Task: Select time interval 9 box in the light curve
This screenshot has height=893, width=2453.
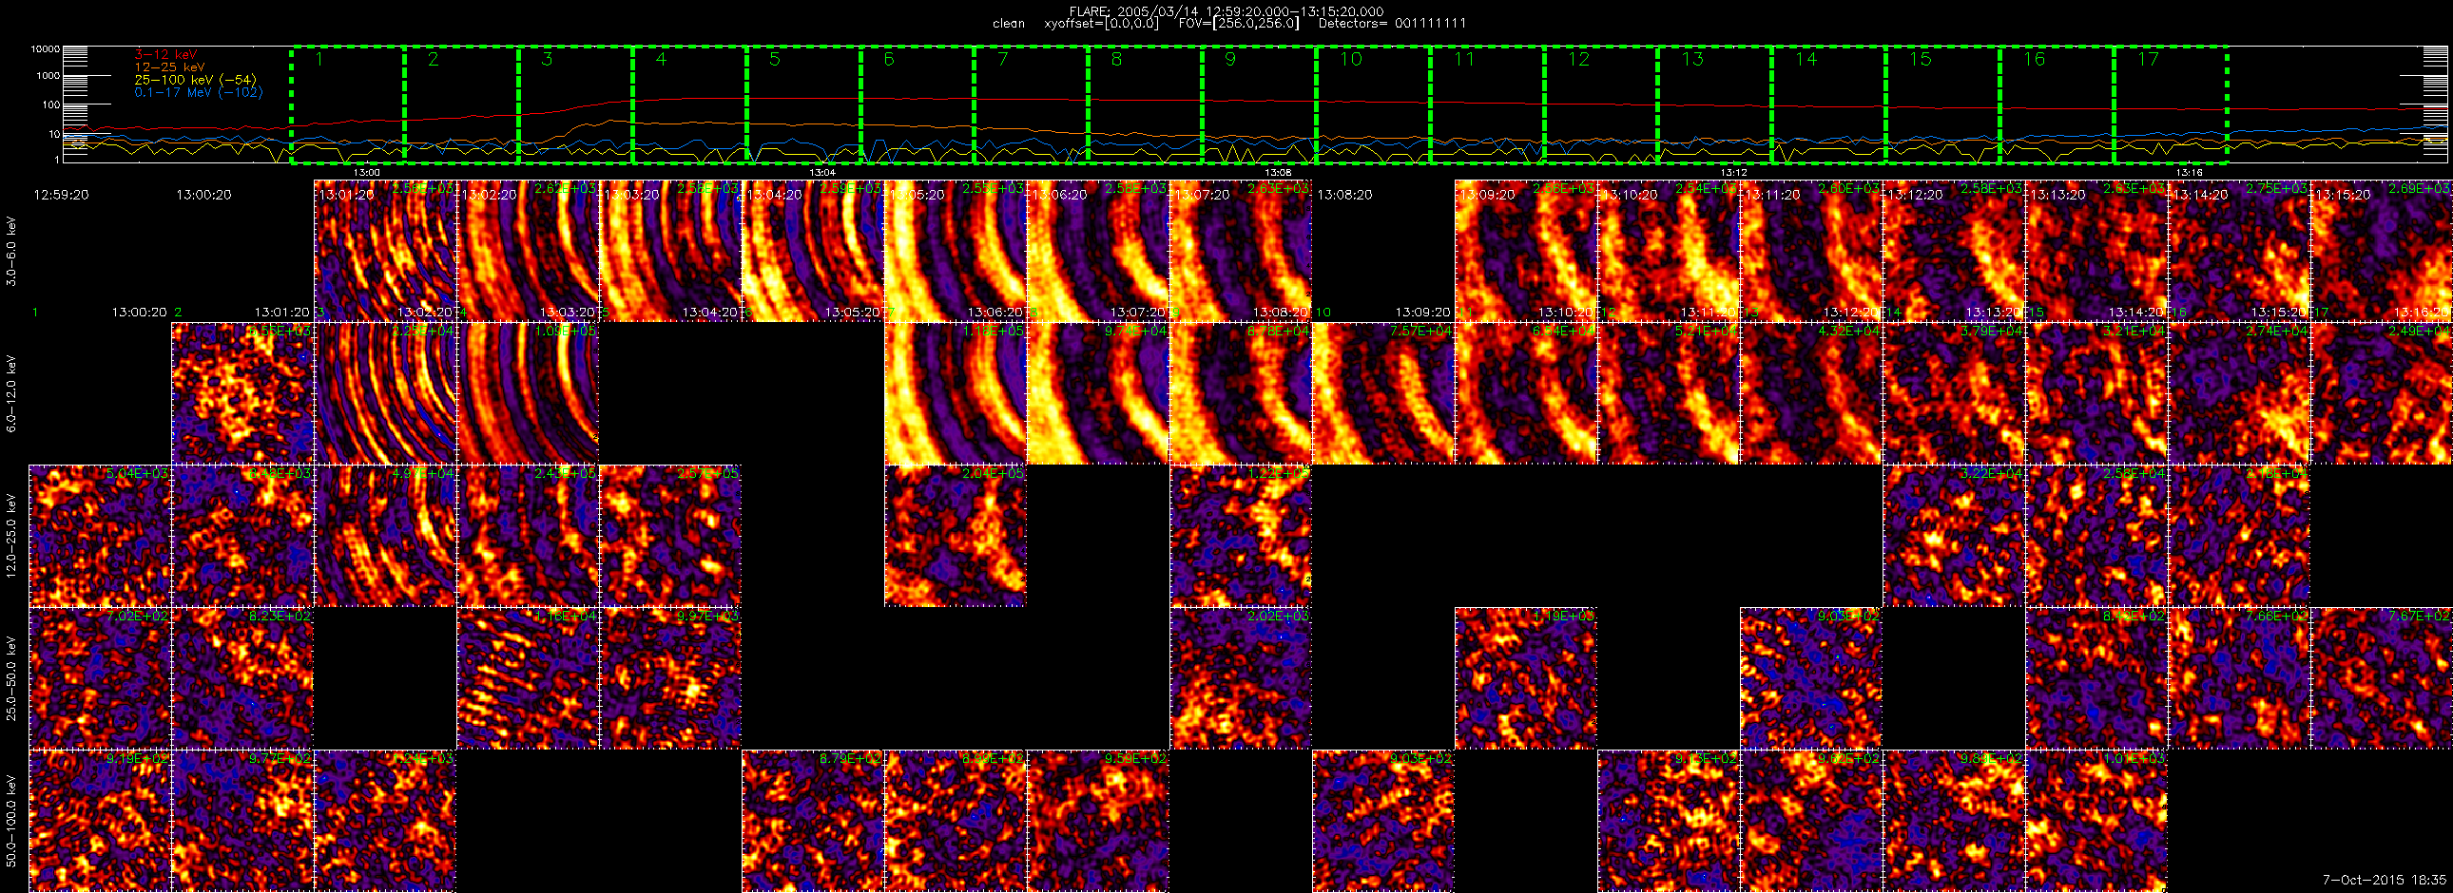Action: pyautogui.click(x=1259, y=104)
